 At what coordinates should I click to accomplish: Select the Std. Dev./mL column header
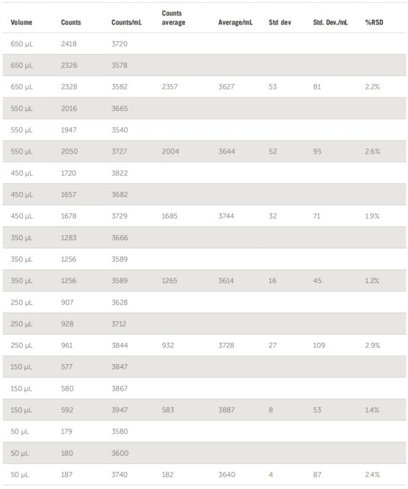330,22
